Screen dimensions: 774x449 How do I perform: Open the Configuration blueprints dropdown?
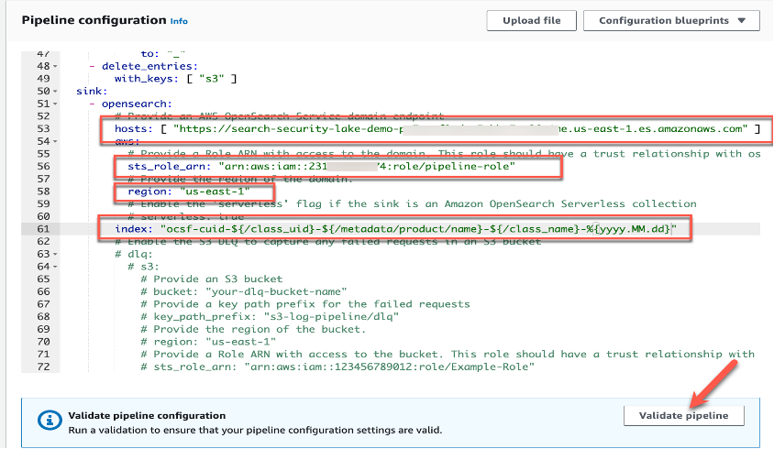tap(671, 21)
